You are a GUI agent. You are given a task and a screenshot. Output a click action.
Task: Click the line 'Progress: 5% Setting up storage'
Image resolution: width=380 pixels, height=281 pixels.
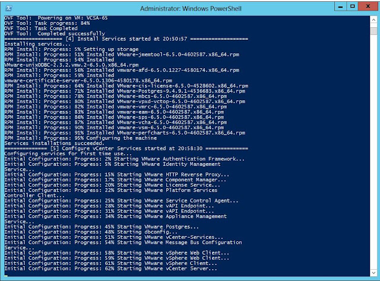[71, 49]
